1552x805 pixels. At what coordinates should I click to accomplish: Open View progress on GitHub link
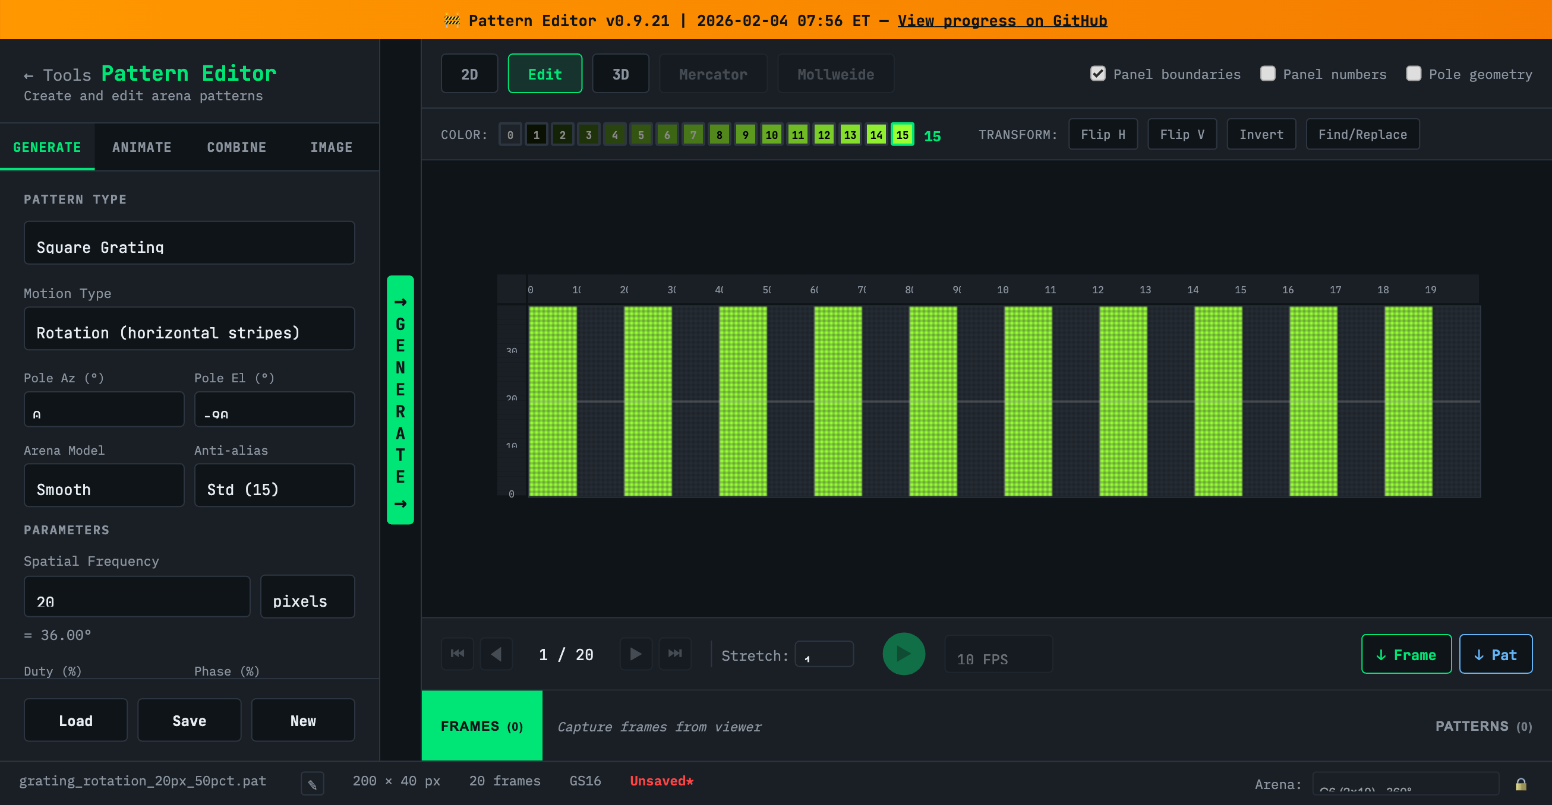click(1002, 20)
